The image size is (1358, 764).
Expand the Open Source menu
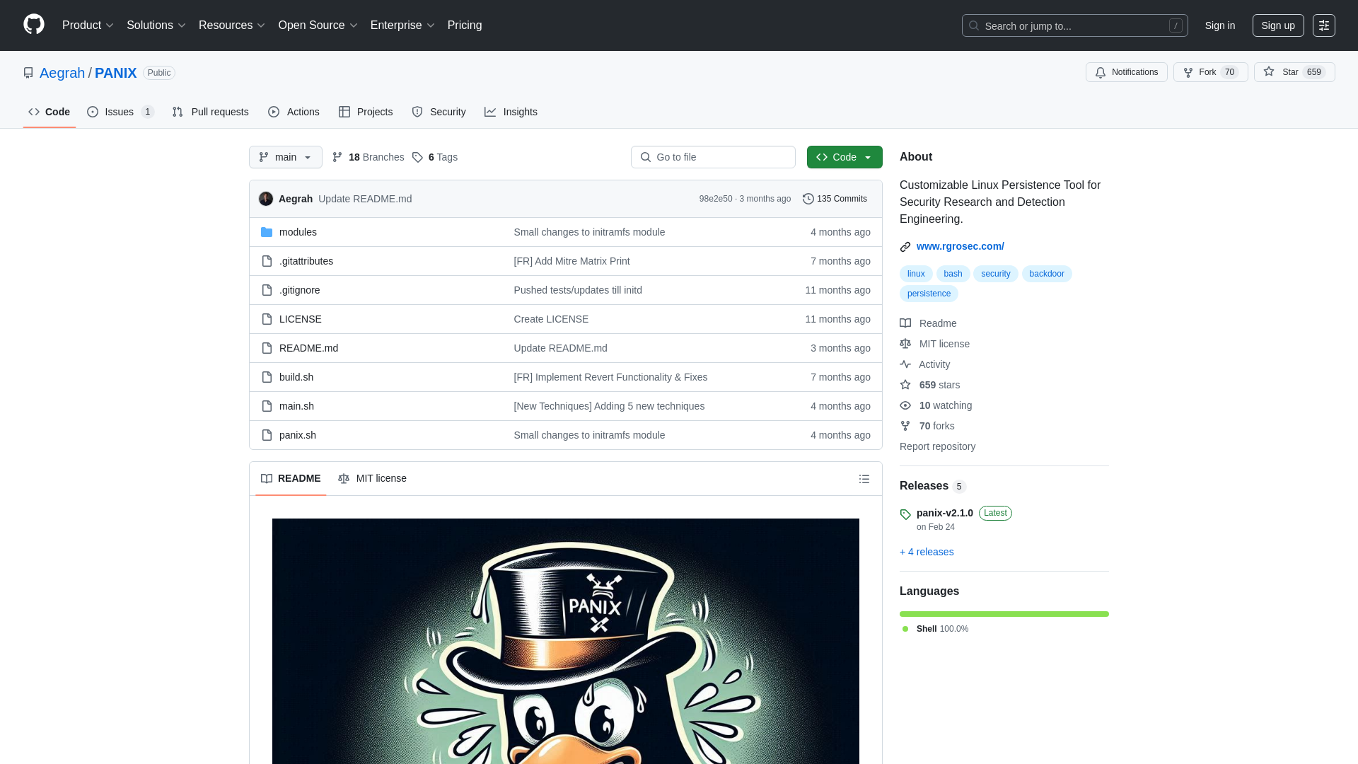tap(318, 25)
